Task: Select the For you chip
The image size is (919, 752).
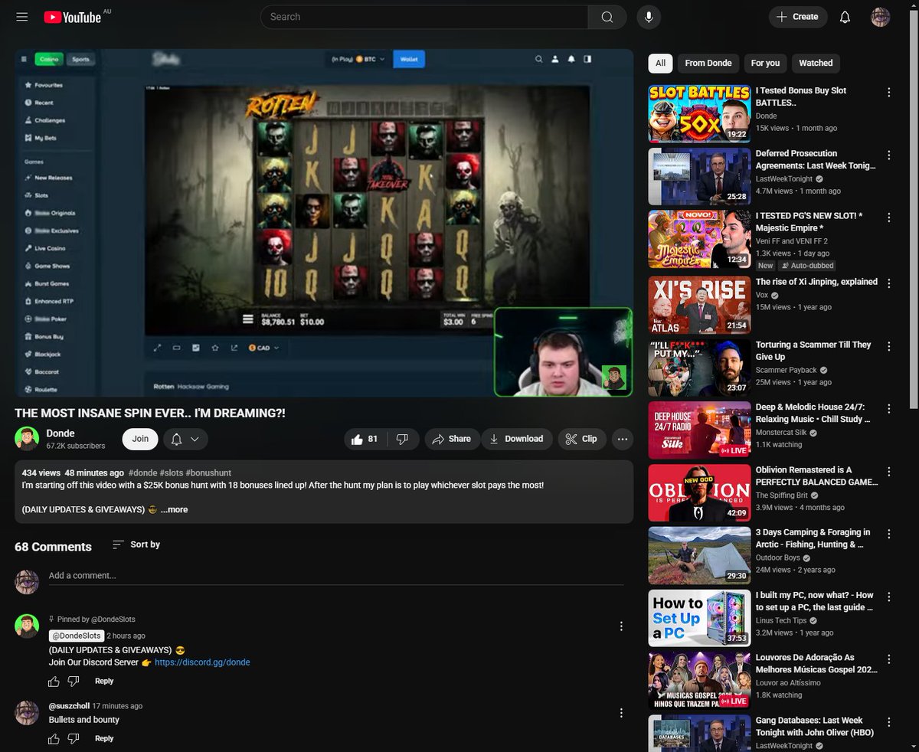Action: 765,63
